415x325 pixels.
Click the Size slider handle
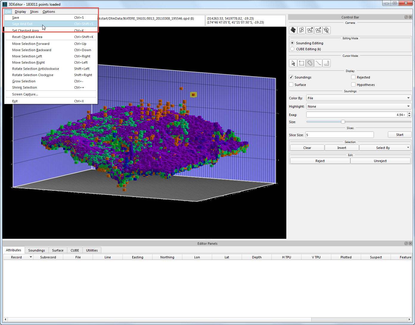(343, 122)
